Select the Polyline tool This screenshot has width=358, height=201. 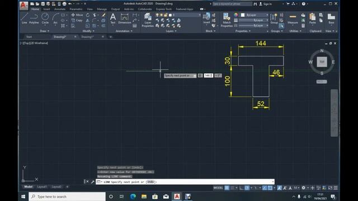pos(34,18)
